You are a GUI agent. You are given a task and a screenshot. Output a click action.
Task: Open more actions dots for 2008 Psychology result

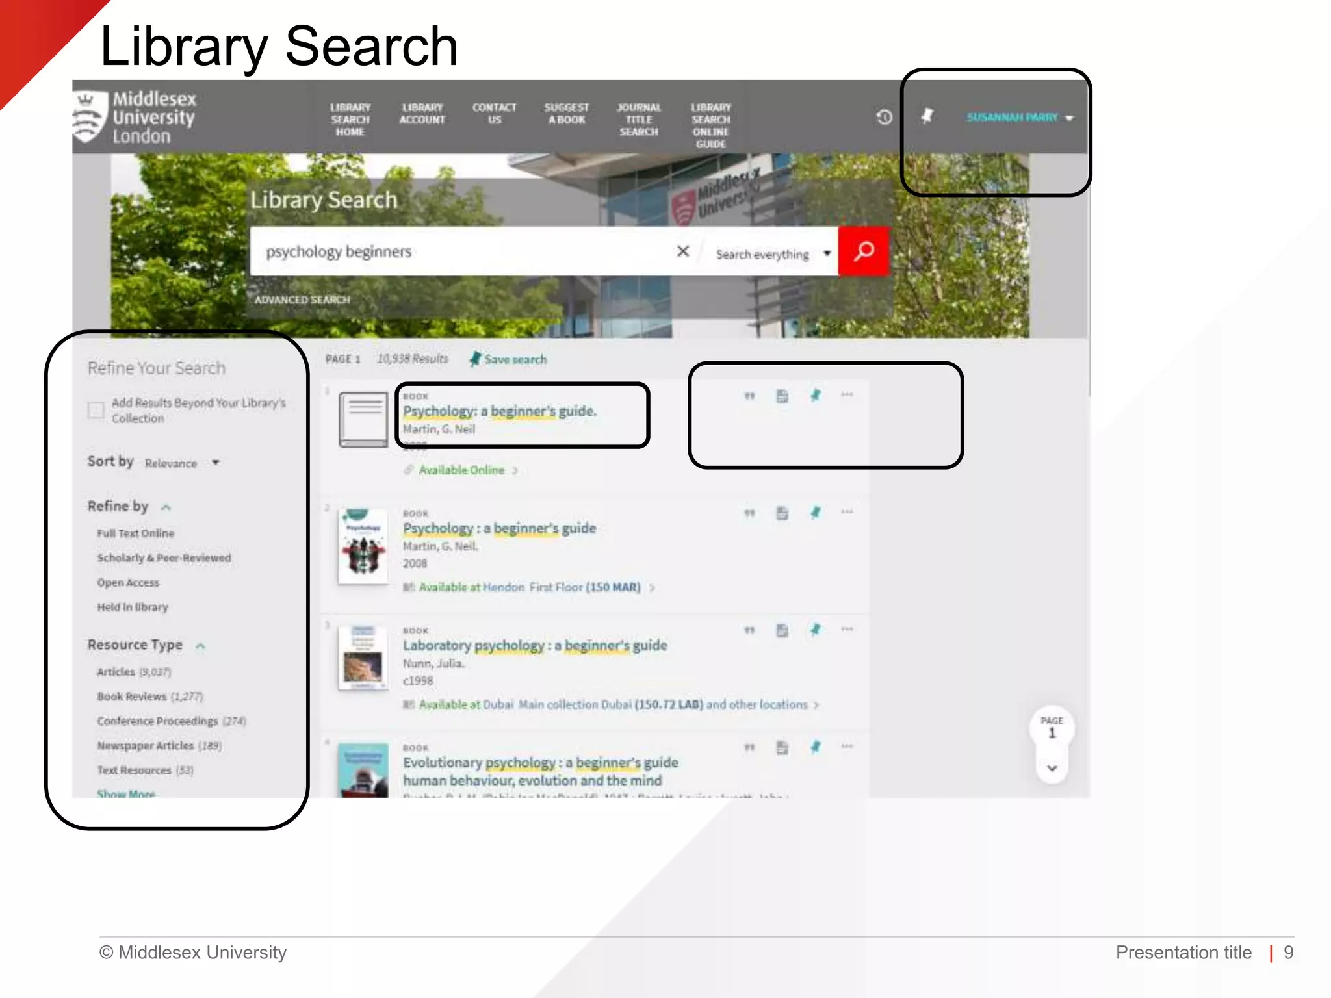847,512
